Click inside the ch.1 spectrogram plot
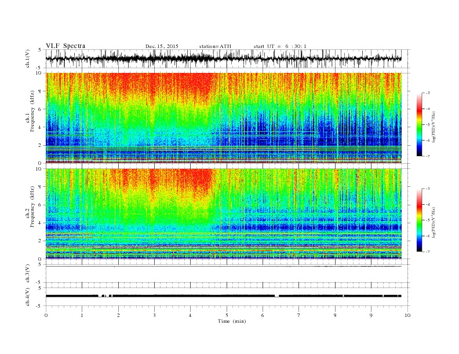The height and width of the screenshot is (354, 459). click(224, 118)
